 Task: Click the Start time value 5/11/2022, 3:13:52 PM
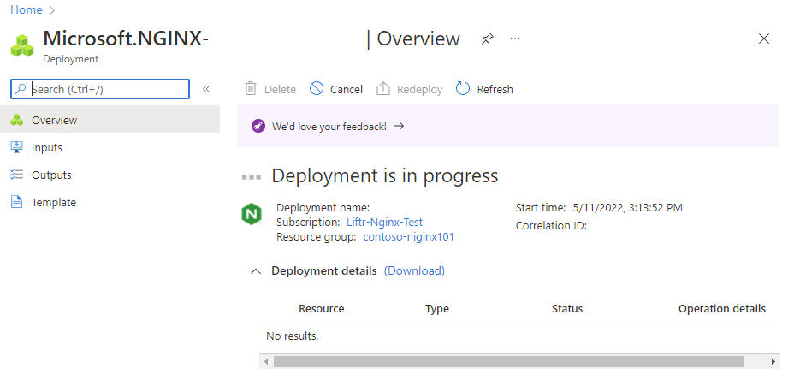coord(628,208)
